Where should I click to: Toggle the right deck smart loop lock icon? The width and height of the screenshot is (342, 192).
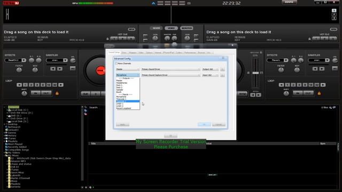tap(319, 93)
